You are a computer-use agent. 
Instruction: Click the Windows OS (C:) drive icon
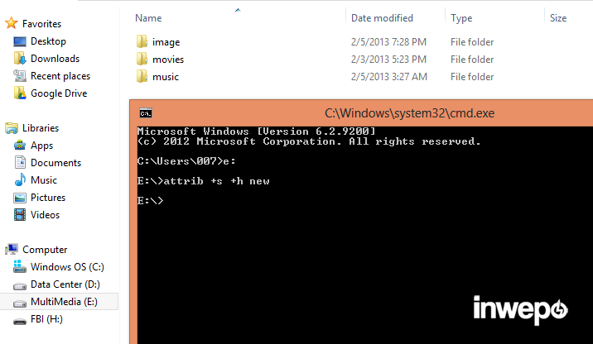pos(20,267)
